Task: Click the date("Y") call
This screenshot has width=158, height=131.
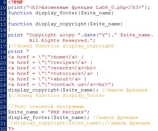Action: tap(97, 35)
